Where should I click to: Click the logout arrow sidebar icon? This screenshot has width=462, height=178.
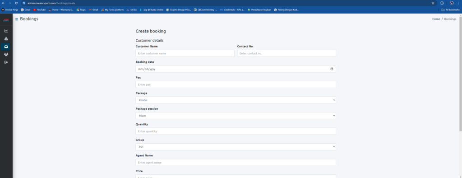[x=6, y=62]
